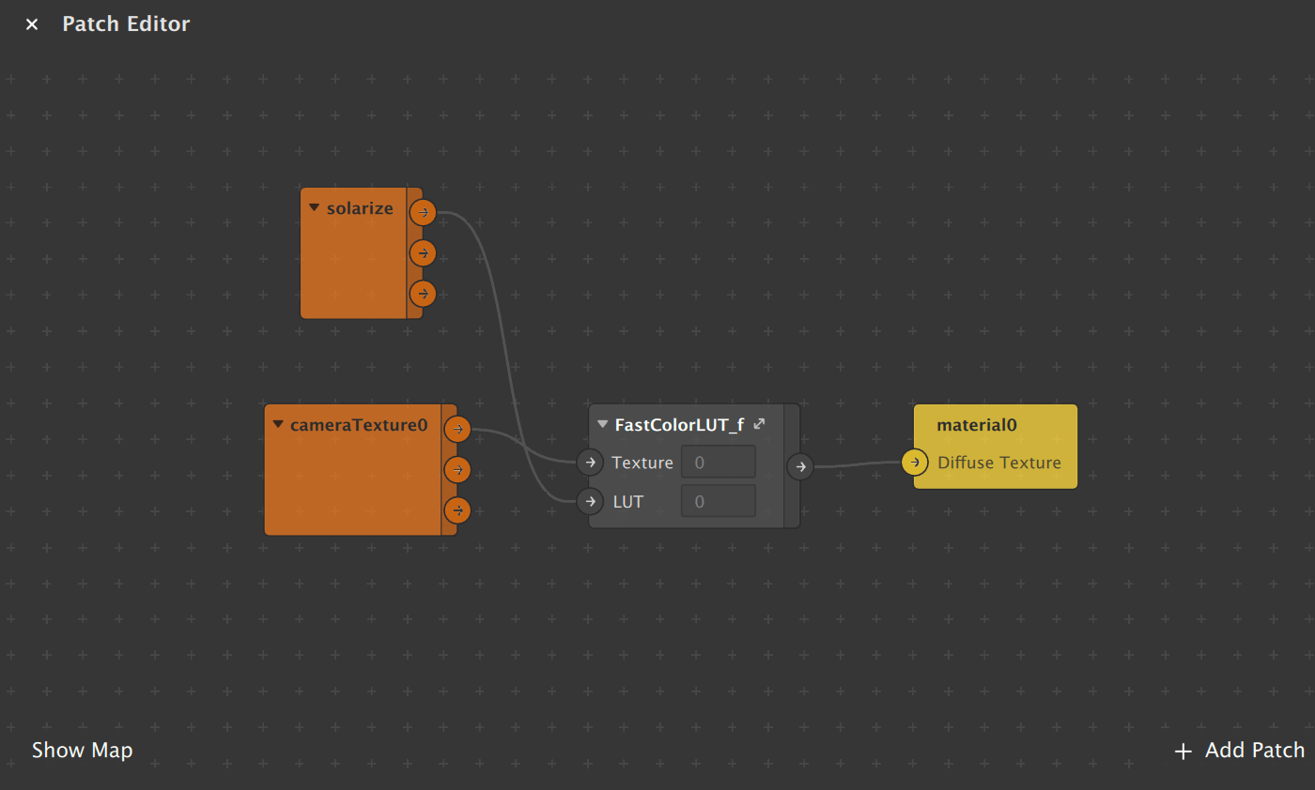Show the patch editor map
Viewport: 1315px width, 790px height.
(x=83, y=751)
